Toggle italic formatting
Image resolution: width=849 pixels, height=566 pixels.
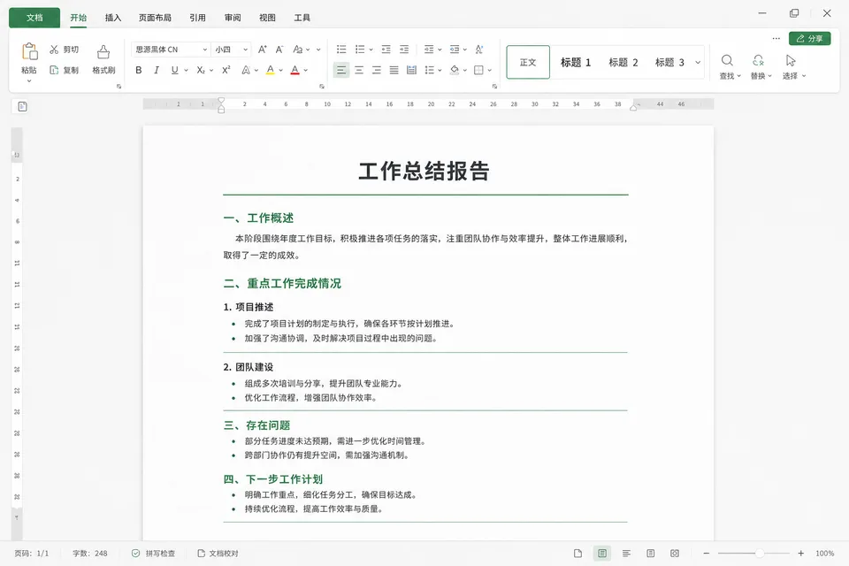(157, 70)
